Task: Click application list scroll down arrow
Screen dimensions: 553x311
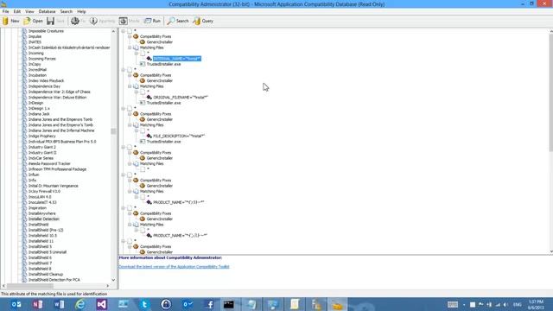Action: tap(113, 280)
